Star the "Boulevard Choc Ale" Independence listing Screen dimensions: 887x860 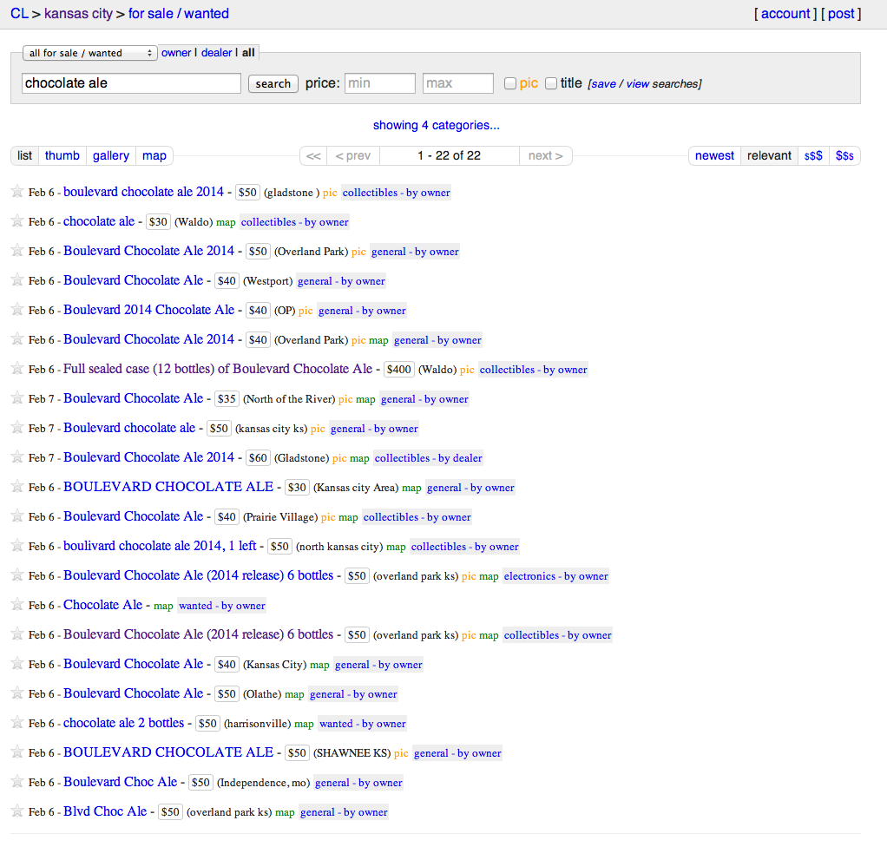point(17,782)
